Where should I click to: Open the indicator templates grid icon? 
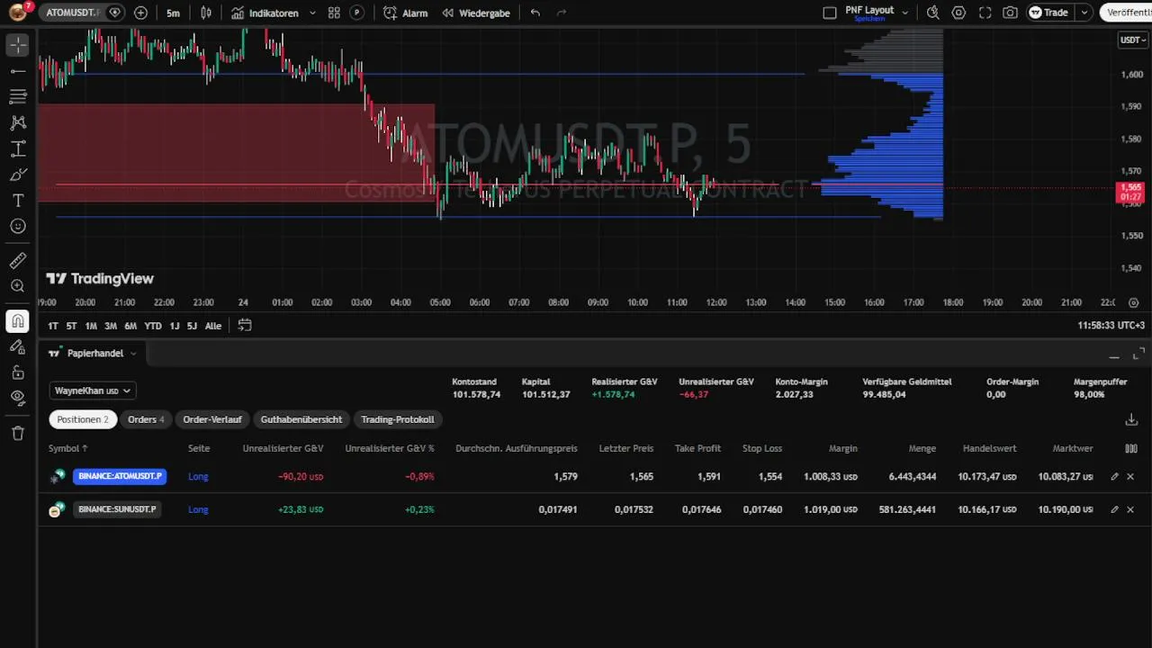click(x=334, y=13)
